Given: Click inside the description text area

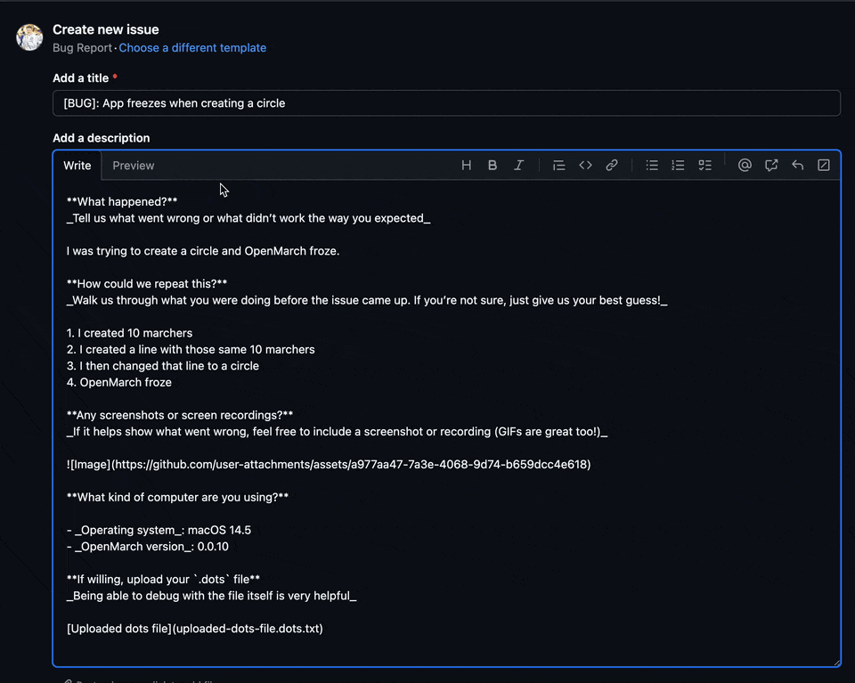Looking at the screenshot, I should 446,422.
